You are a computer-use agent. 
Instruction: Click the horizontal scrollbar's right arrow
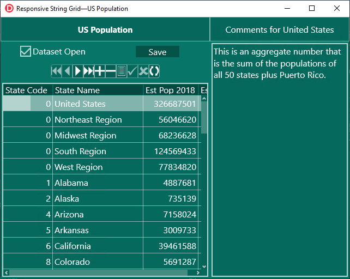198,272
